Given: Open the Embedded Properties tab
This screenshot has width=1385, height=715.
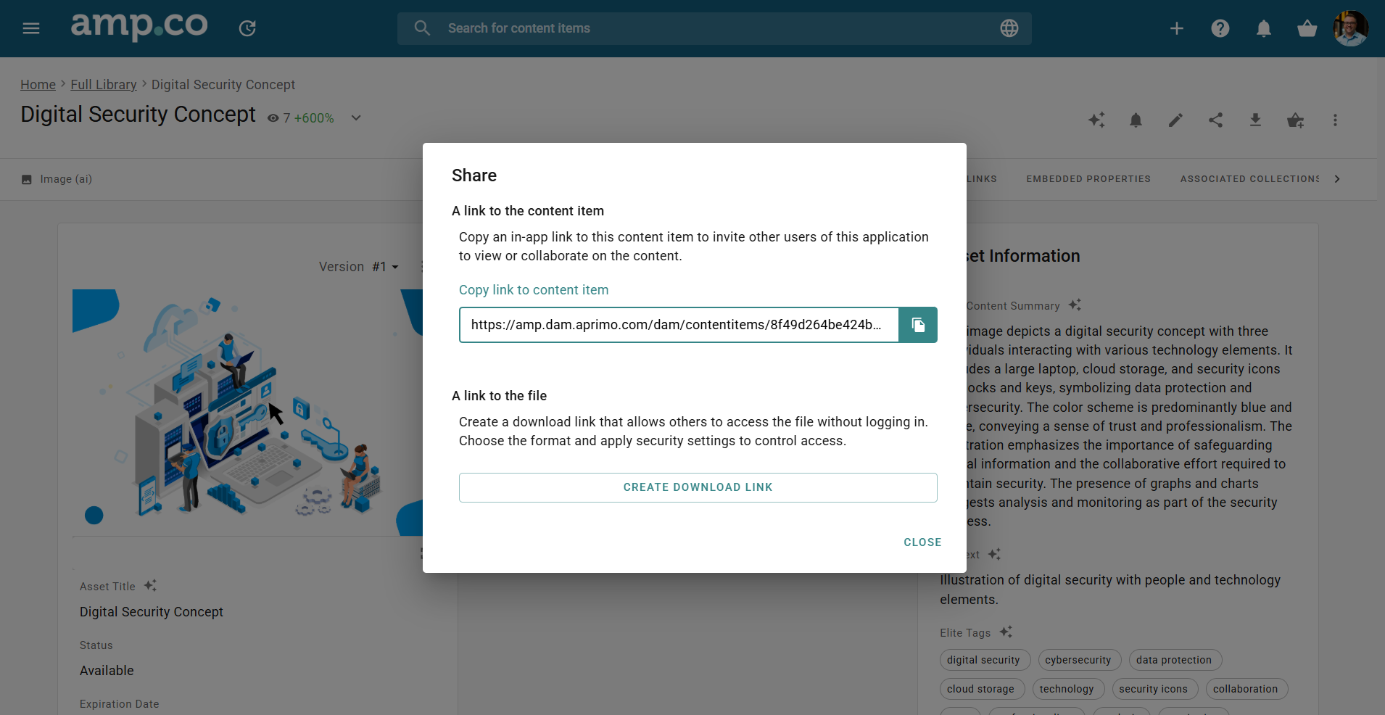Looking at the screenshot, I should point(1088,179).
